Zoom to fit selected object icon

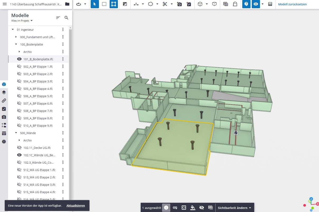click(184, 208)
